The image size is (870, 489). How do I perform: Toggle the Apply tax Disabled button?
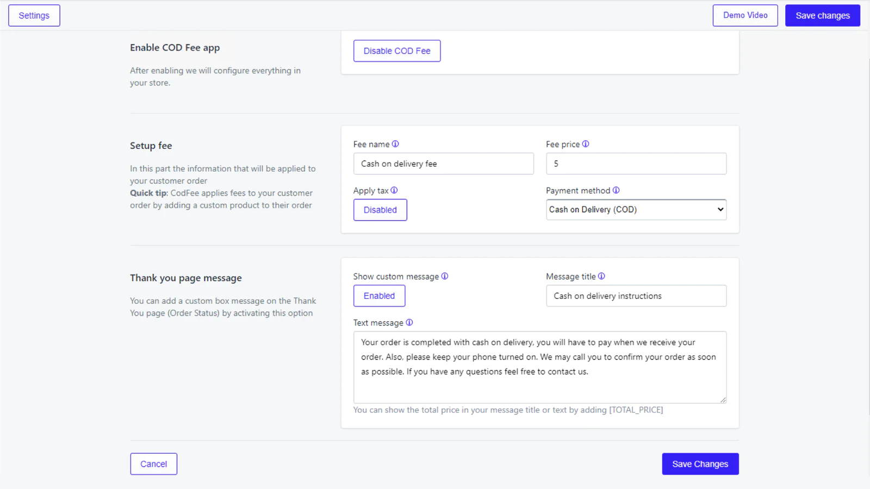click(x=380, y=210)
